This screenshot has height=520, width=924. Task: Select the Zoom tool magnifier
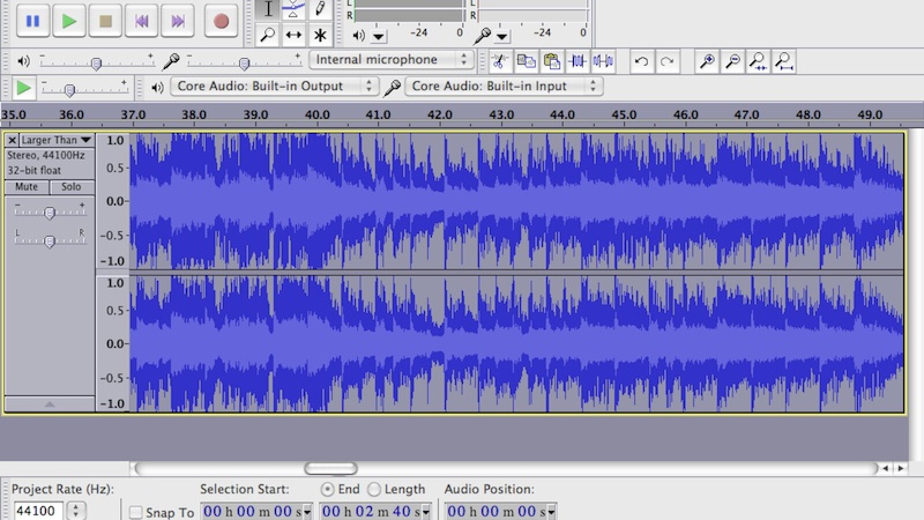coord(267,35)
